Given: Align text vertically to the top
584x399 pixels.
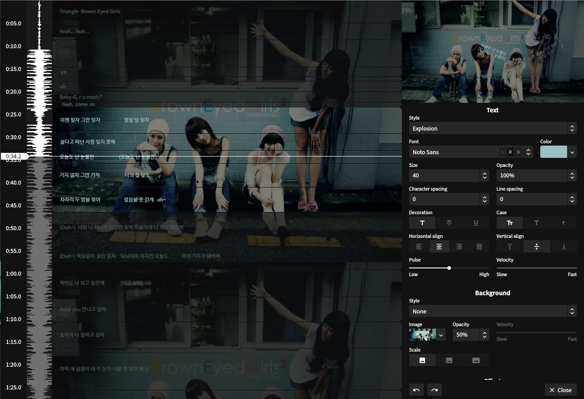Looking at the screenshot, I should [510, 247].
